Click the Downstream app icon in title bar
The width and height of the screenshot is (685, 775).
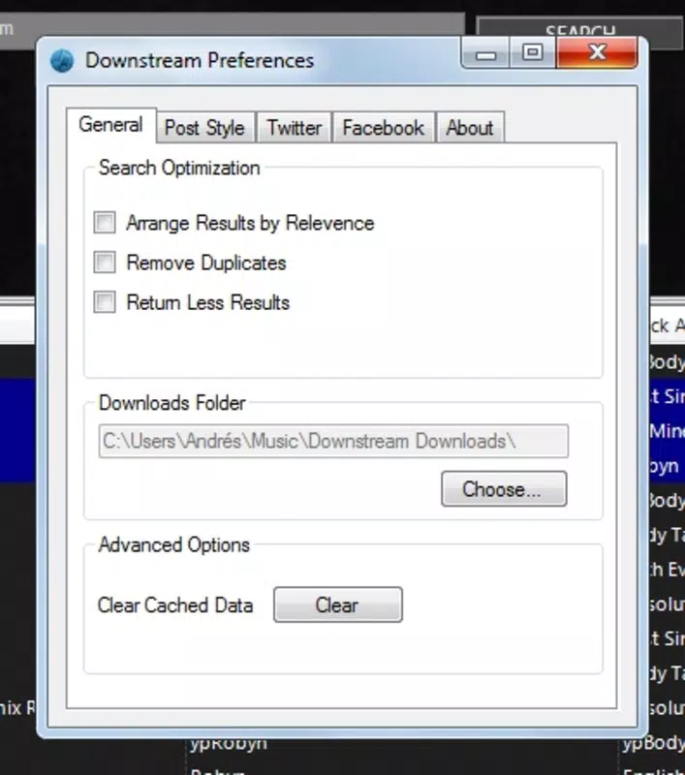(62, 61)
